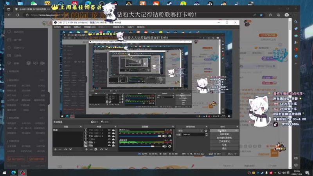
Task: Open OBS 视图(V) menu
Action: [77, 27]
